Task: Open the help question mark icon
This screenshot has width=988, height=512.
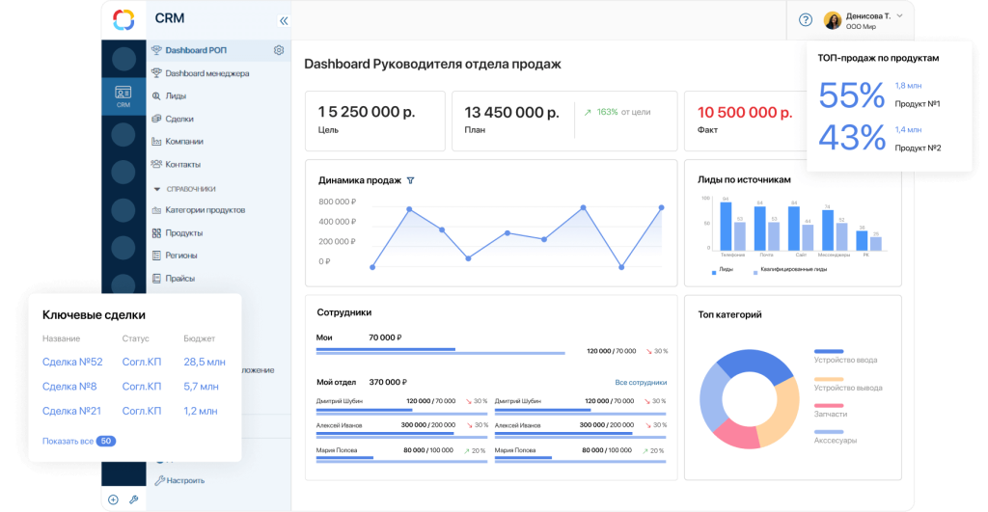Action: click(806, 19)
